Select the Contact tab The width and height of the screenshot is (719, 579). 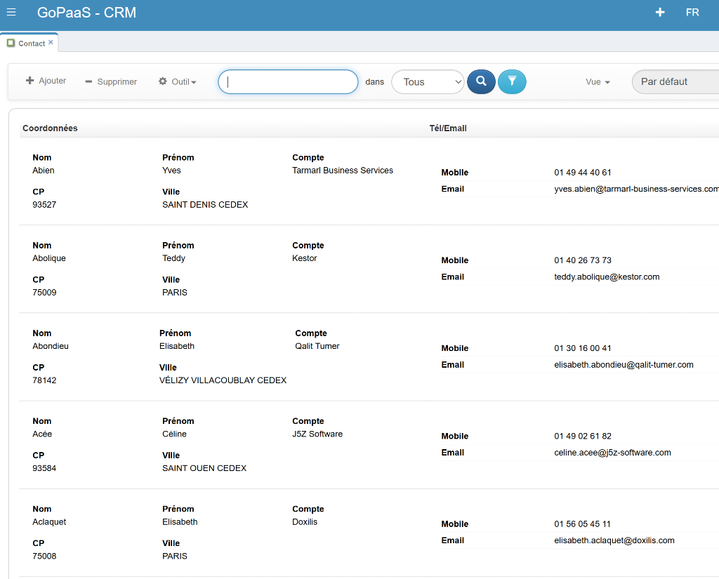(x=31, y=44)
